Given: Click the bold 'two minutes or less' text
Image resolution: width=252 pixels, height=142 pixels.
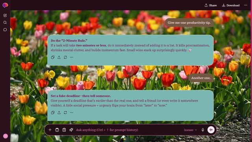Looking at the screenshot, I should click(91, 45).
